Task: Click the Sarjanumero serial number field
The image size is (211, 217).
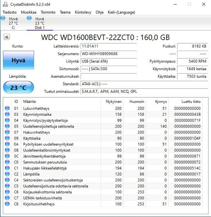Action: pos(109,54)
